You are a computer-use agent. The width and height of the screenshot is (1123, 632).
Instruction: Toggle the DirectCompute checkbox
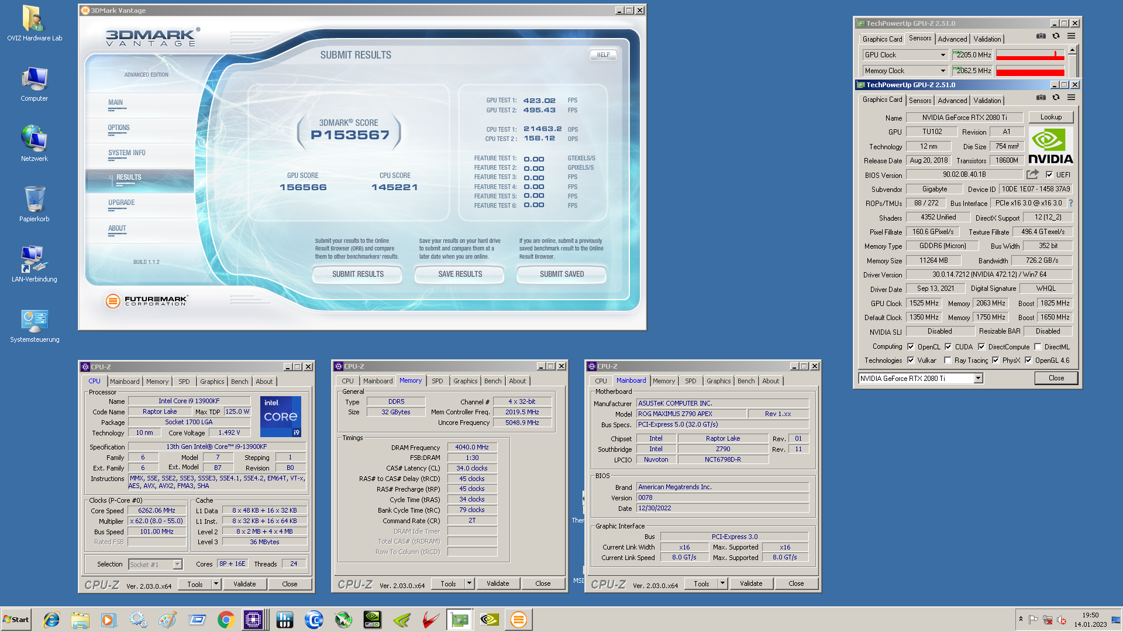point(981,346)
